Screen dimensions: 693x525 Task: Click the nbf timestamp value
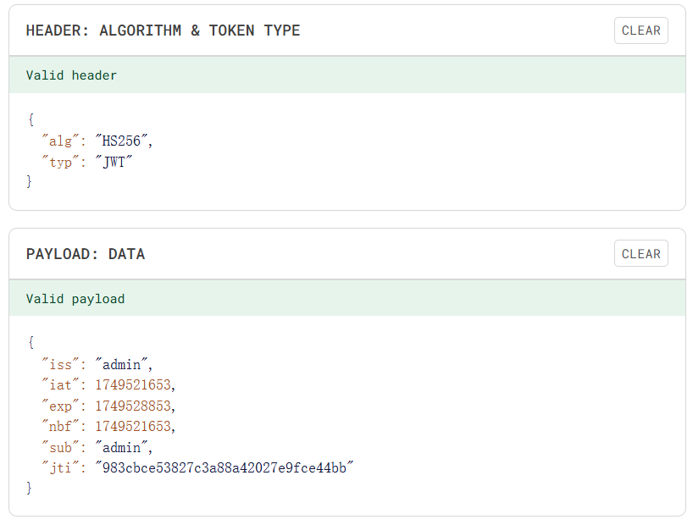pos(133,427)
